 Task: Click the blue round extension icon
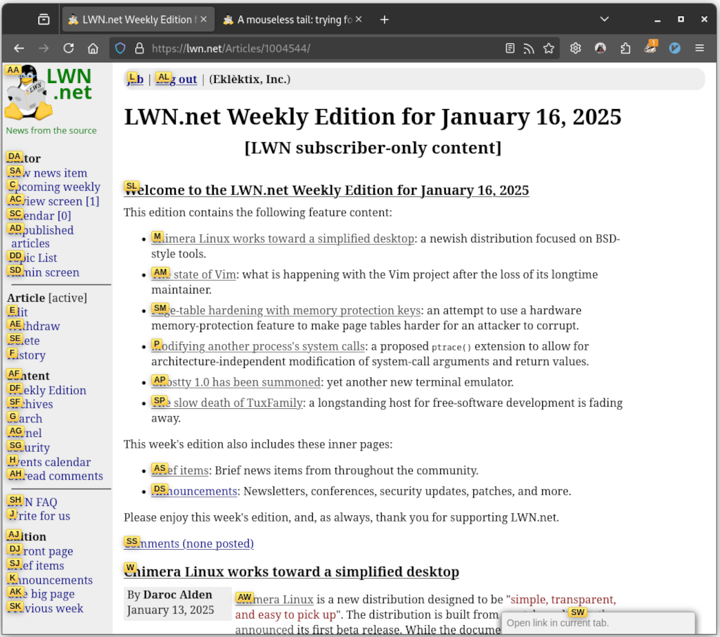[x=675, y=49]
